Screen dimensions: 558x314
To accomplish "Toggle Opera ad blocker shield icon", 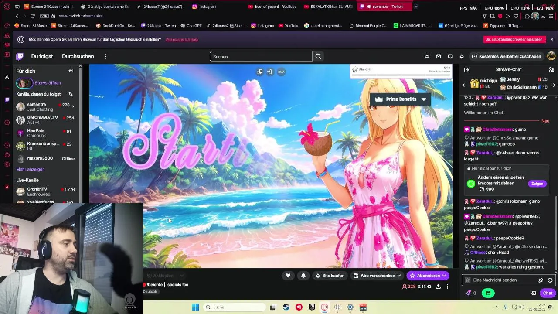I will click(500, 16).
